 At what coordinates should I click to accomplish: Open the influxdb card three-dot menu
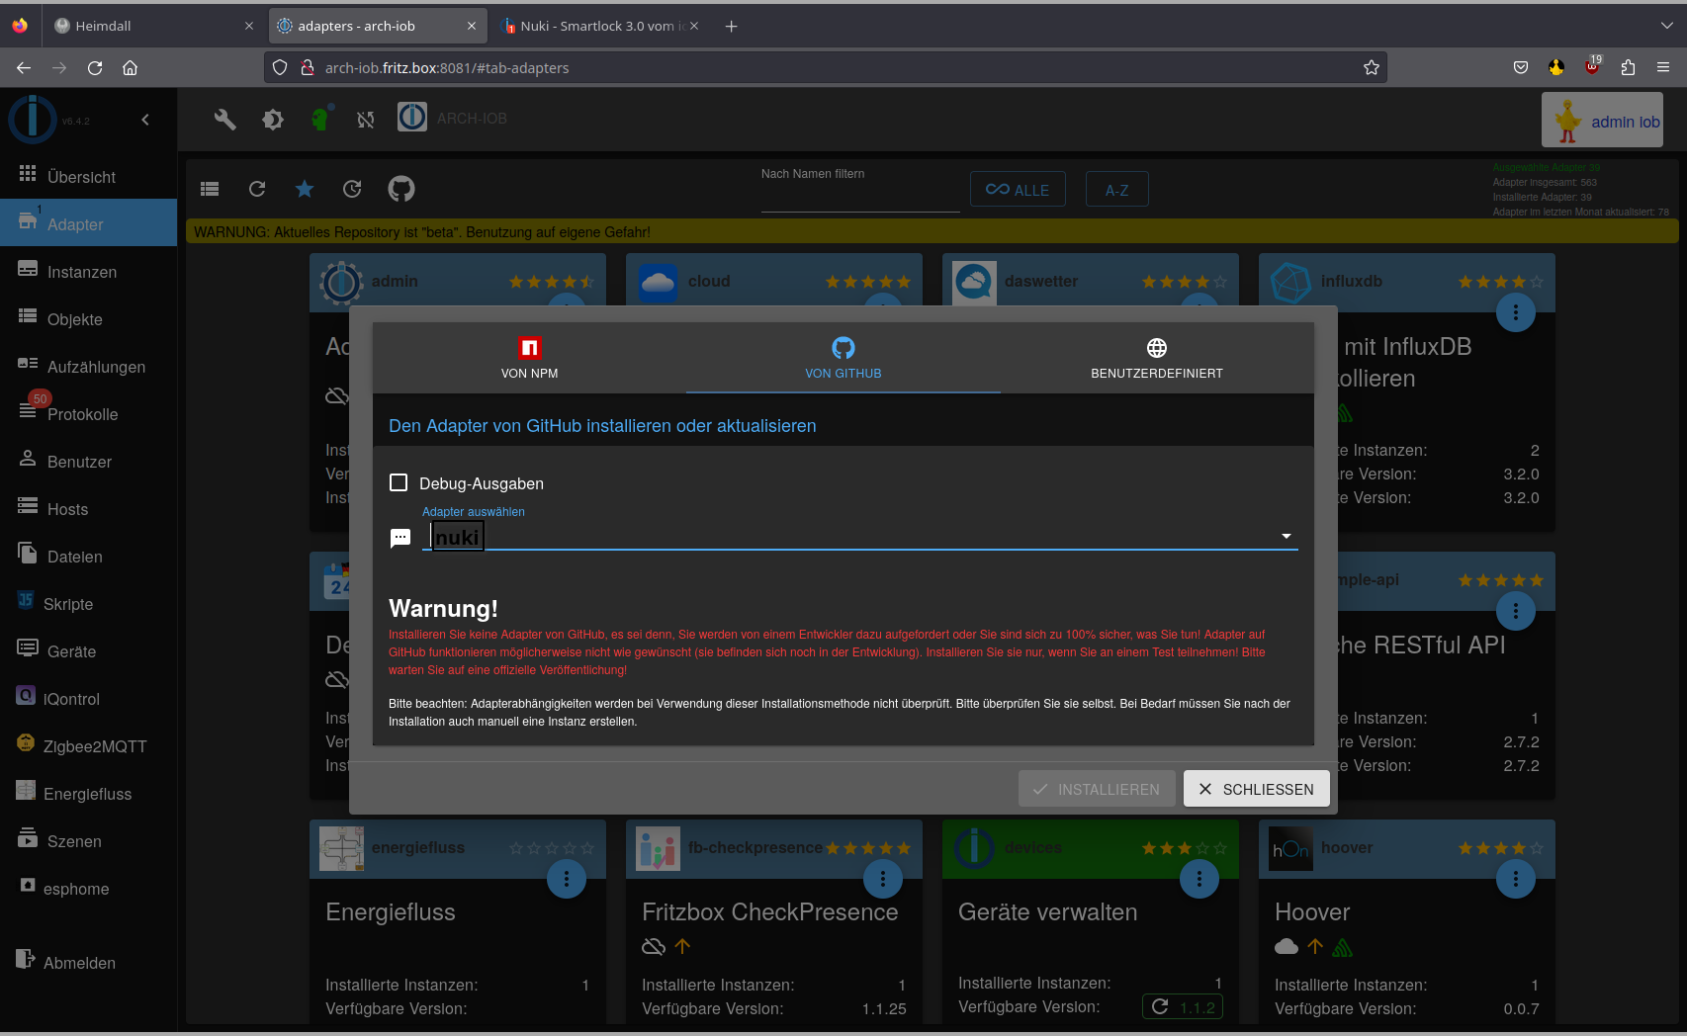[1516, 312]
